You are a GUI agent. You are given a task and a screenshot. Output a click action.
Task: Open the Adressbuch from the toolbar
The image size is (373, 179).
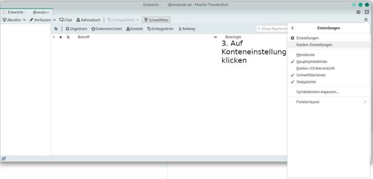pyautogui.click(x=88, y=20)
